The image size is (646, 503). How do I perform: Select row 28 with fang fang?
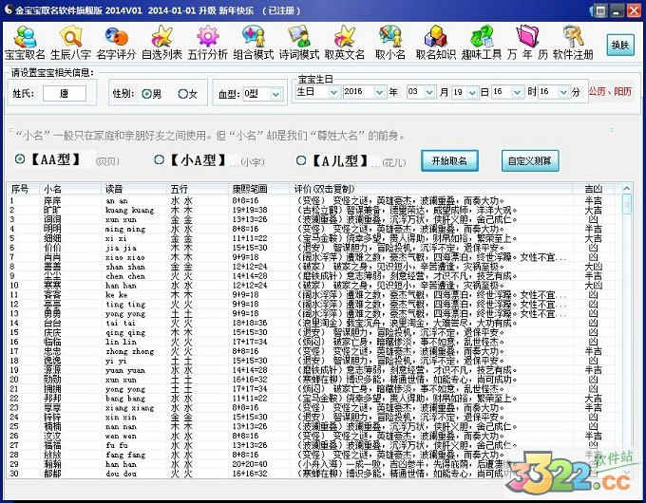click(x=315, y=455)
